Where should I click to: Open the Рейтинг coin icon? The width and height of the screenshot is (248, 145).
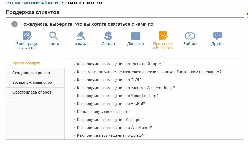[190, 36]
